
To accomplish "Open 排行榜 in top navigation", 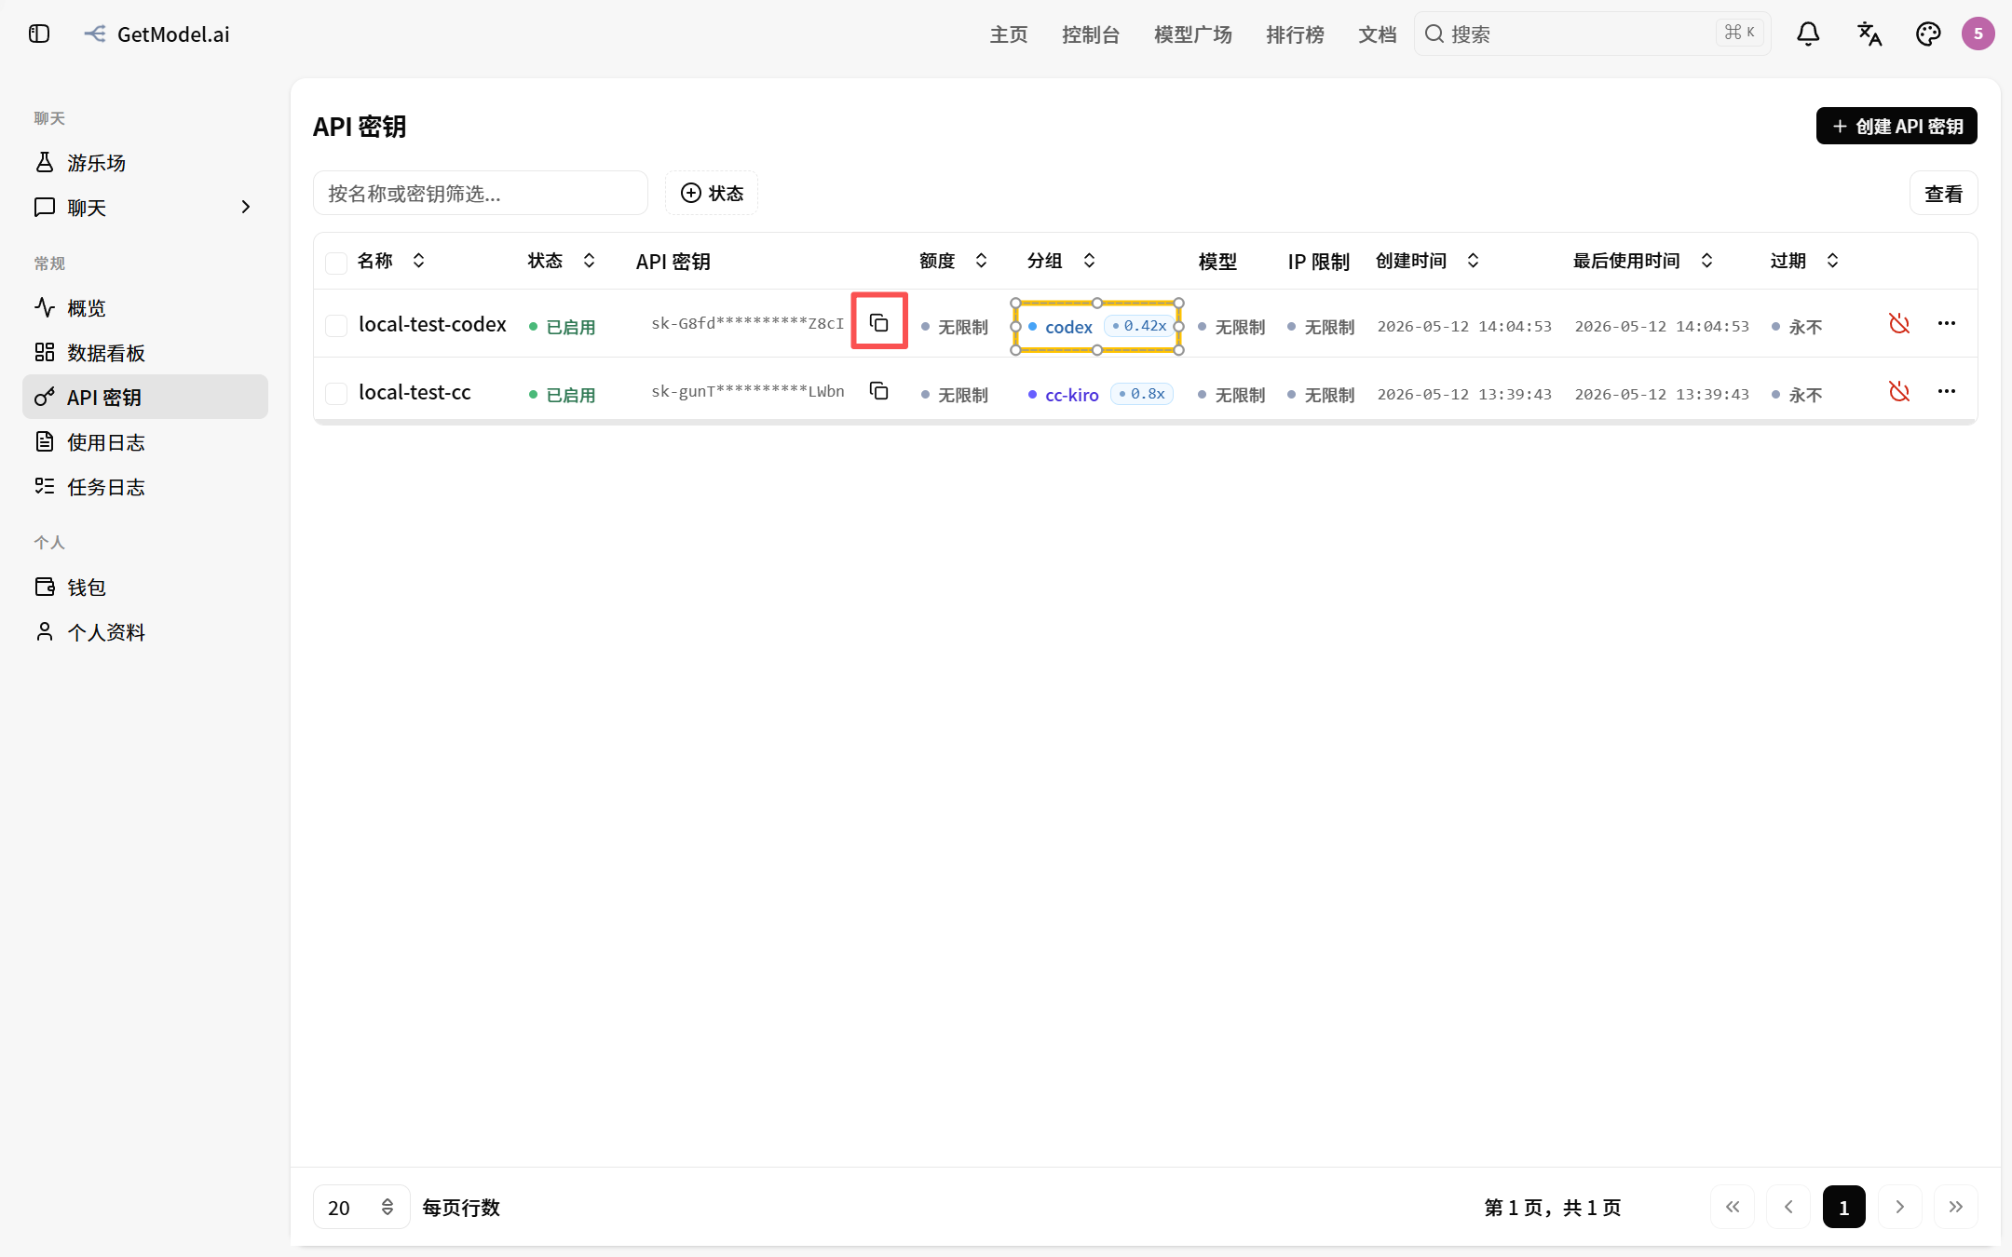I will click(1295, 34).
